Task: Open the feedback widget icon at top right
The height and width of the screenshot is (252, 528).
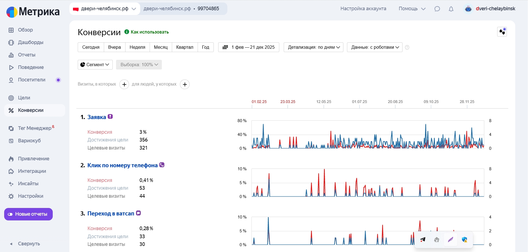Action: (x=502, y=32)
